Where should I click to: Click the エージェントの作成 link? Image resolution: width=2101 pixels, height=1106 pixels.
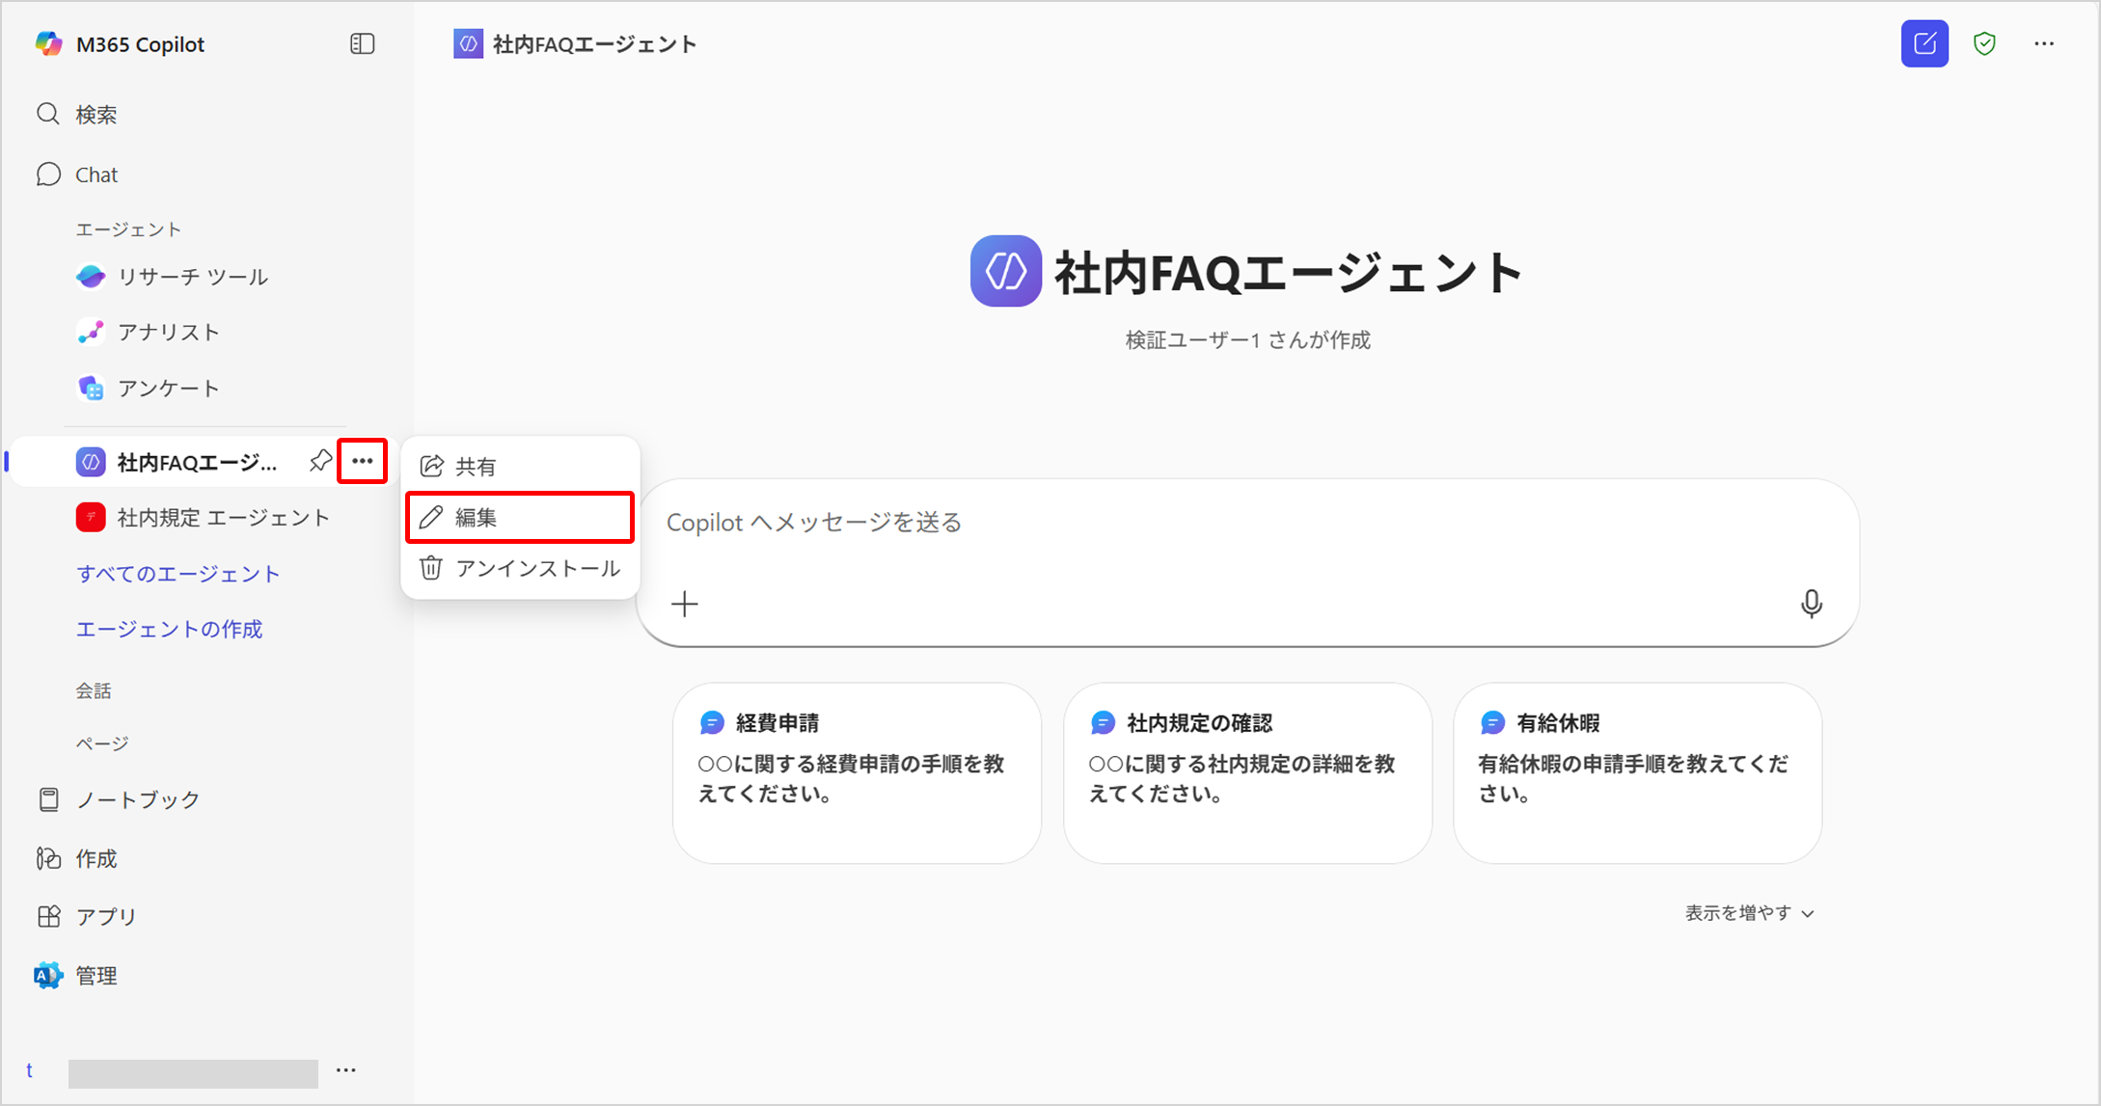pos(170,629)
